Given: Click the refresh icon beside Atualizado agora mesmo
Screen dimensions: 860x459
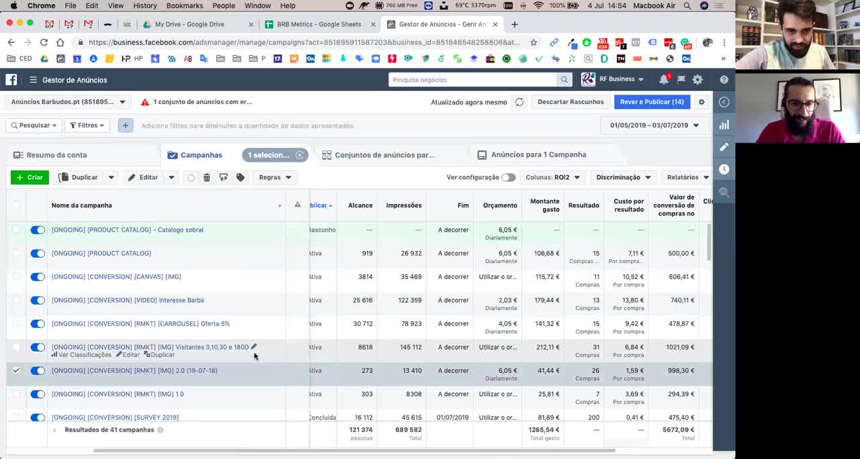Looking at the screenshot, I should click(519, 102).
